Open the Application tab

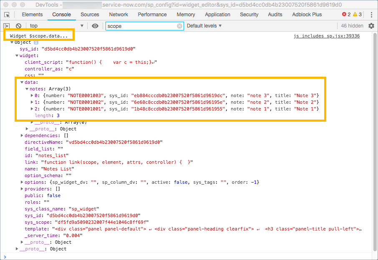[217, 15]
